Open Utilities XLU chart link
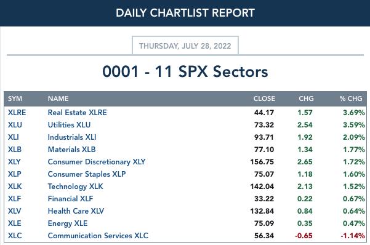Viewport: 370px width, 245px height. click(x=69, y=125)
